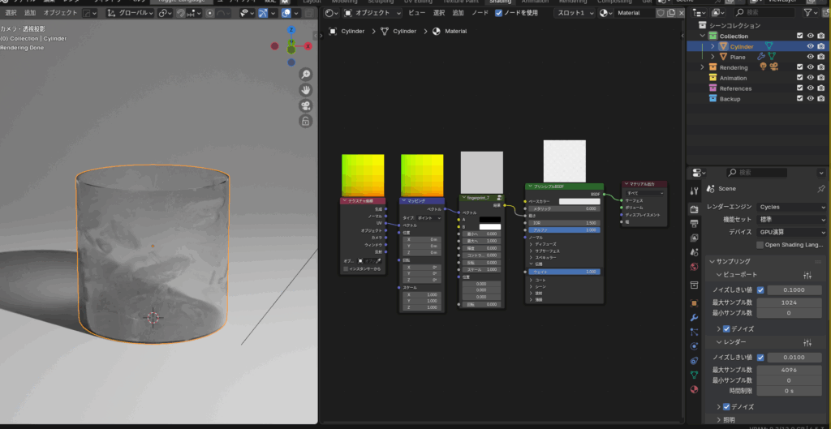Open the Modifiers wrench properties tab
The height and width of the screenshot is (429, 831).
coord(694,318)
